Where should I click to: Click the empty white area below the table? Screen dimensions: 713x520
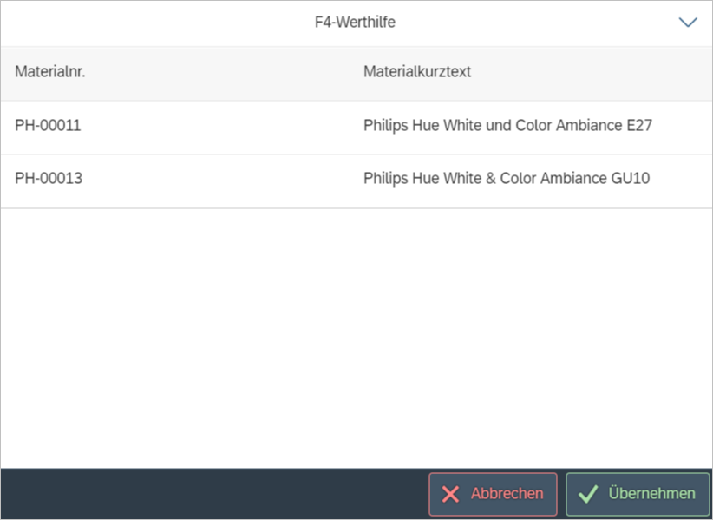356,339
